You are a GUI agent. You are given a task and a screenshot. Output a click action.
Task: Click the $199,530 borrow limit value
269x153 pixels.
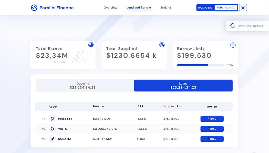(x=194, y=56)
